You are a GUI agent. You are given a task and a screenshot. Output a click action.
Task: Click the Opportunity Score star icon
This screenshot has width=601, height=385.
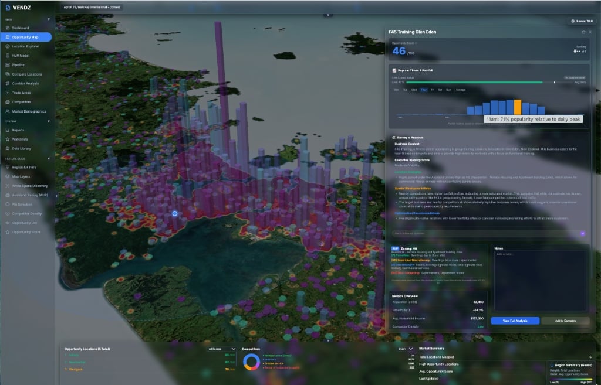click(8, 232)
